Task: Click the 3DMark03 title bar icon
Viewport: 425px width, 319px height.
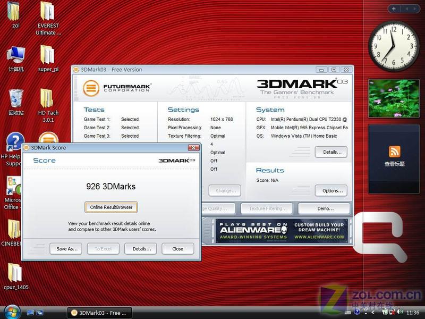Action: [76, 70]
